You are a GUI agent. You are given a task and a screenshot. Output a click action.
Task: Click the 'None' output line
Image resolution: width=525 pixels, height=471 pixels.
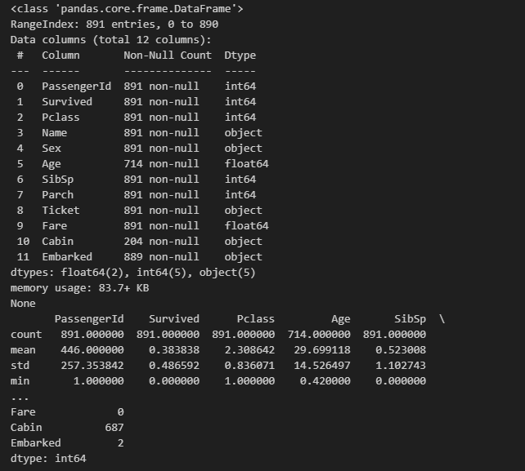click(x=23, y=304)
